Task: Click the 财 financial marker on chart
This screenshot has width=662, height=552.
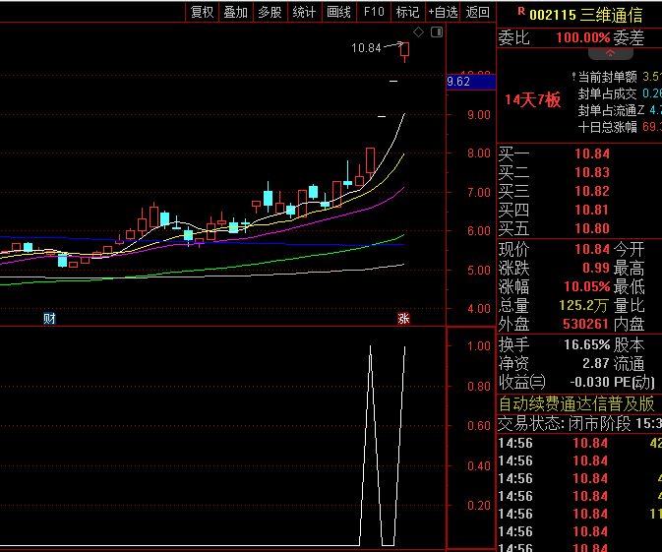Action: click(x=49, y=319)
